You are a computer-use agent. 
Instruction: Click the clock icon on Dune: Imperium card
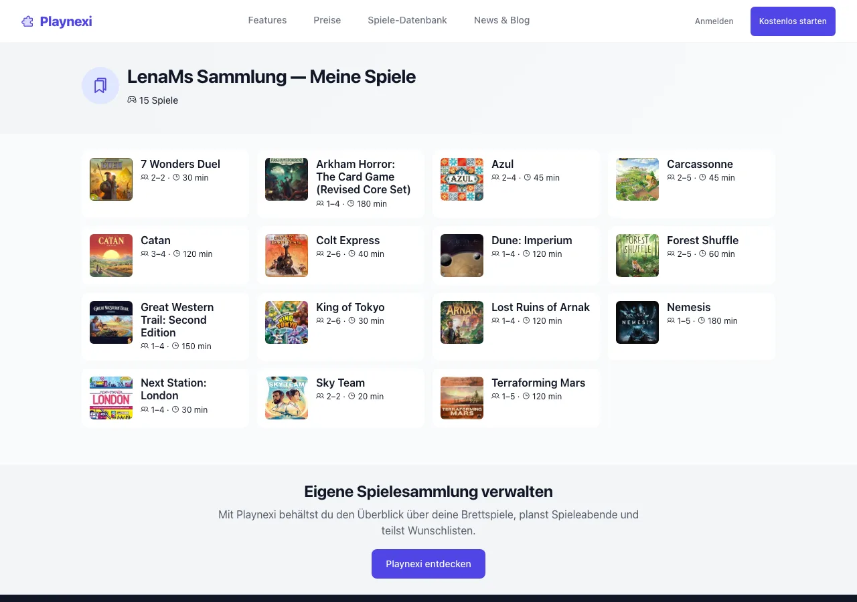pos(526,254)
